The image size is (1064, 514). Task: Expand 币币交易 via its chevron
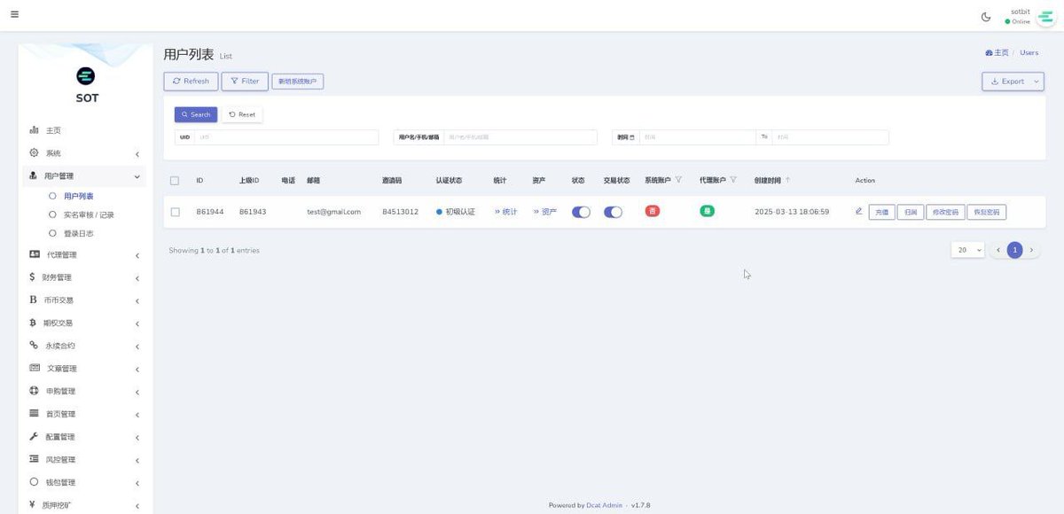[137, 301]
